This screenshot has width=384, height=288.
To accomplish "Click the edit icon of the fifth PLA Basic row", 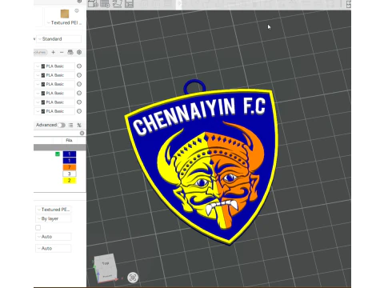I will 79,102.
